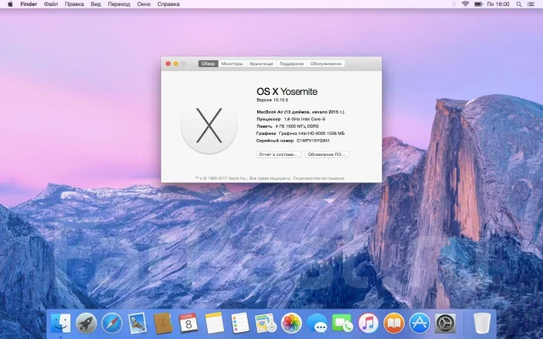Screen dimensions: 543x339
Task: Click the battery status icon
Action: click(x=479, y=4)
